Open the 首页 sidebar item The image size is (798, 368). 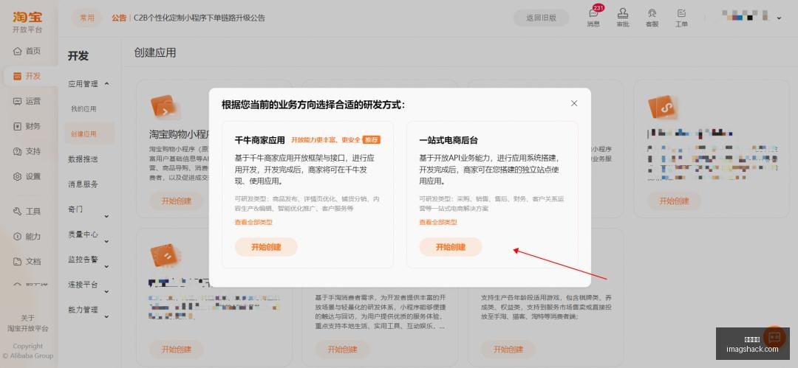(27, 51)
